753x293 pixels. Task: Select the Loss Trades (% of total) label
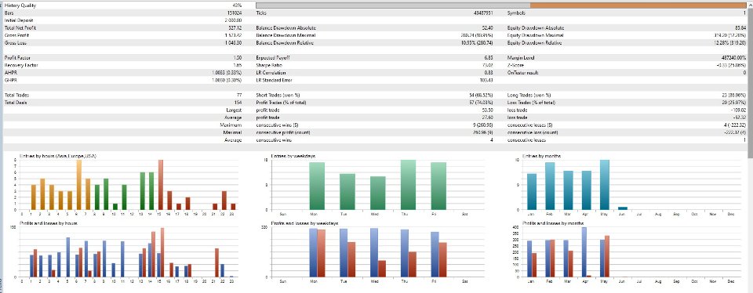(x=532, y=103)
